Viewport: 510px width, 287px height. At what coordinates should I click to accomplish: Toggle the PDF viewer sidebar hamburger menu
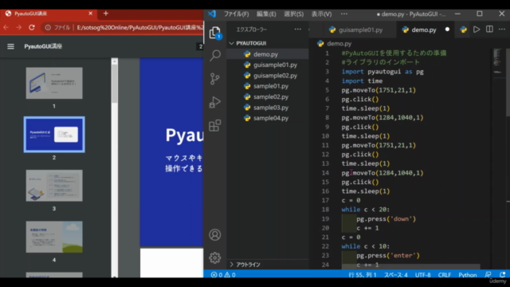10,46
